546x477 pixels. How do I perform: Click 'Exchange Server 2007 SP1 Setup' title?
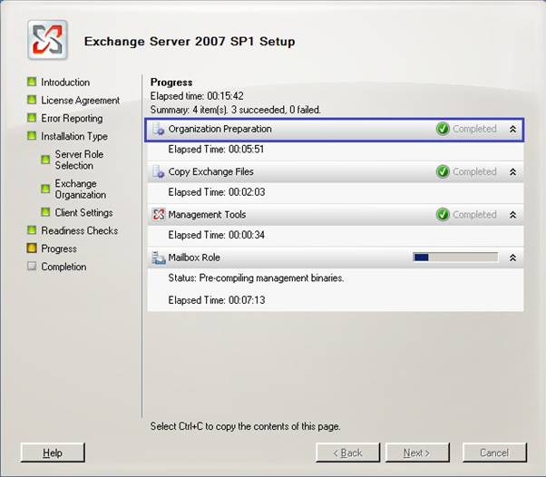click(190, 42)
